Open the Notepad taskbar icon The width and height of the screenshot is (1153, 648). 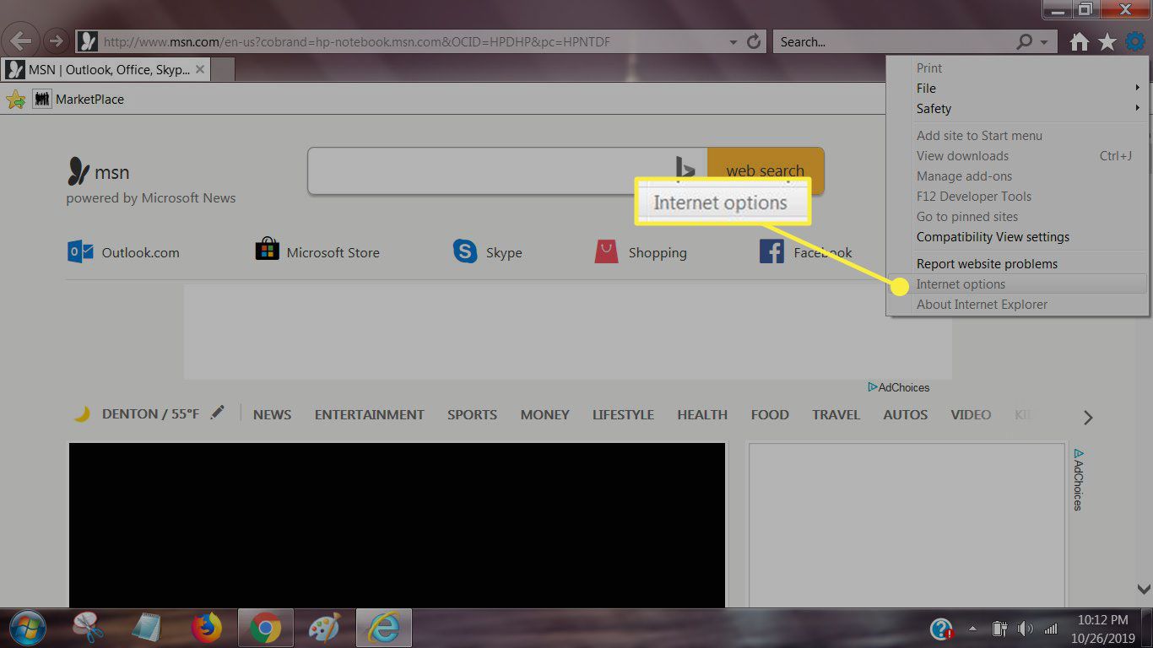point(148,629)
